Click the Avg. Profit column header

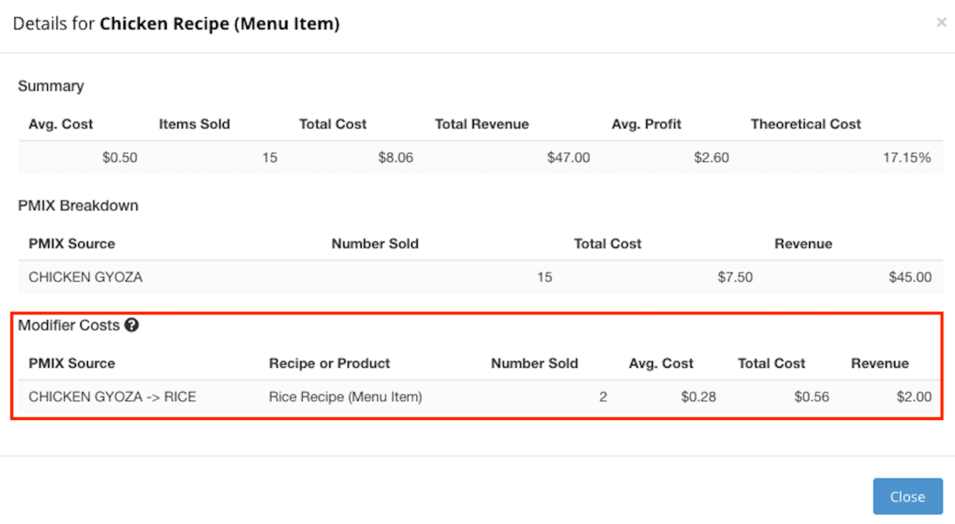pyautogui.click(x=646, y=125)
